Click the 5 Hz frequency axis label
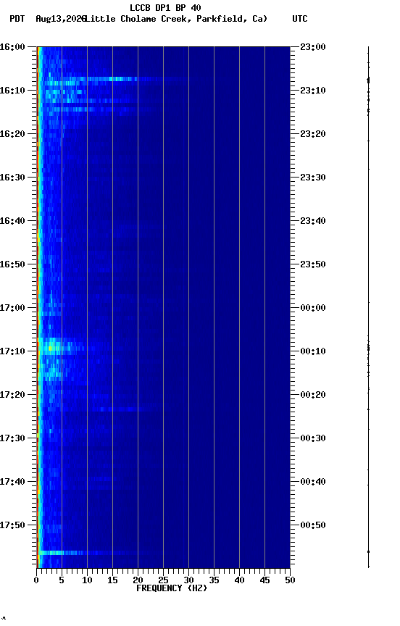The image size is (400, 626). [x=62, y=580]
